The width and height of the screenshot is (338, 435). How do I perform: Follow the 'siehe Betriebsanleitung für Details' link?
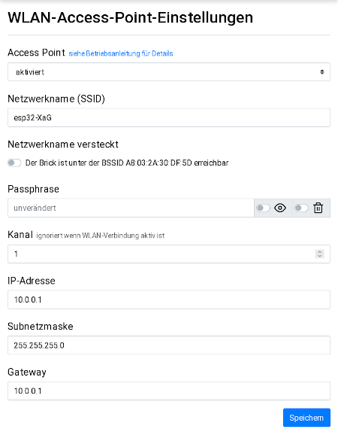[x=121, y=53]
